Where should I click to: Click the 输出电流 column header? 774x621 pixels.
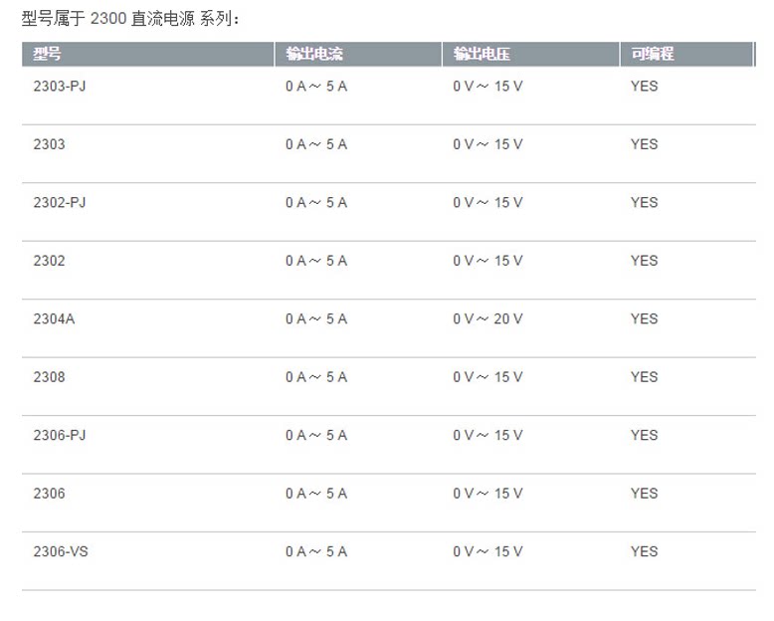point(313,54)
